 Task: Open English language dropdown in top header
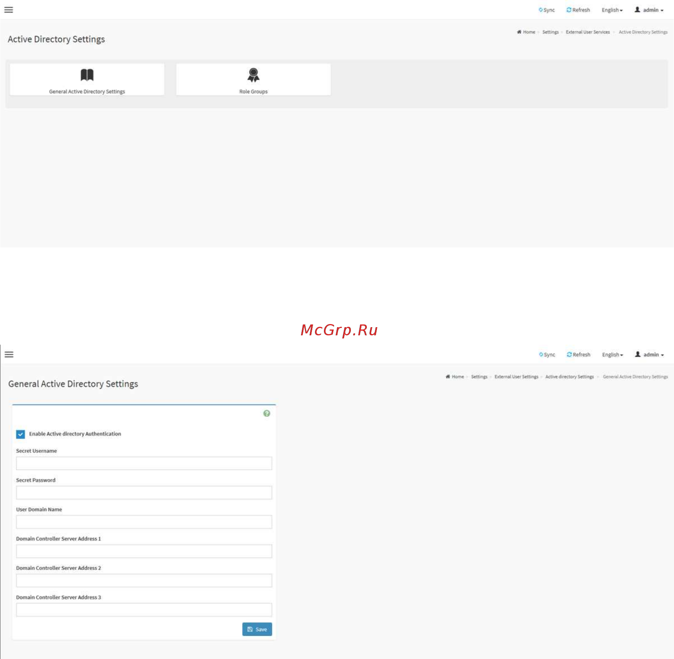tap(612, 10)
